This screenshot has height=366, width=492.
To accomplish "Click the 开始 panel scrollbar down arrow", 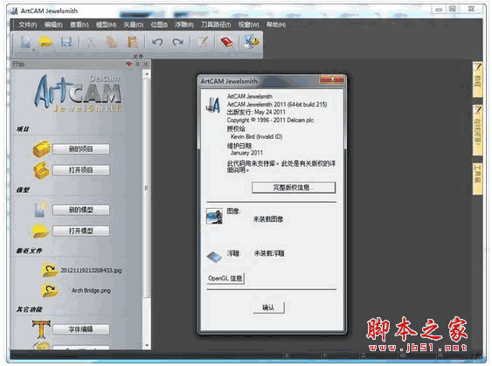I will pyautogui.click(x=146, y=345).
